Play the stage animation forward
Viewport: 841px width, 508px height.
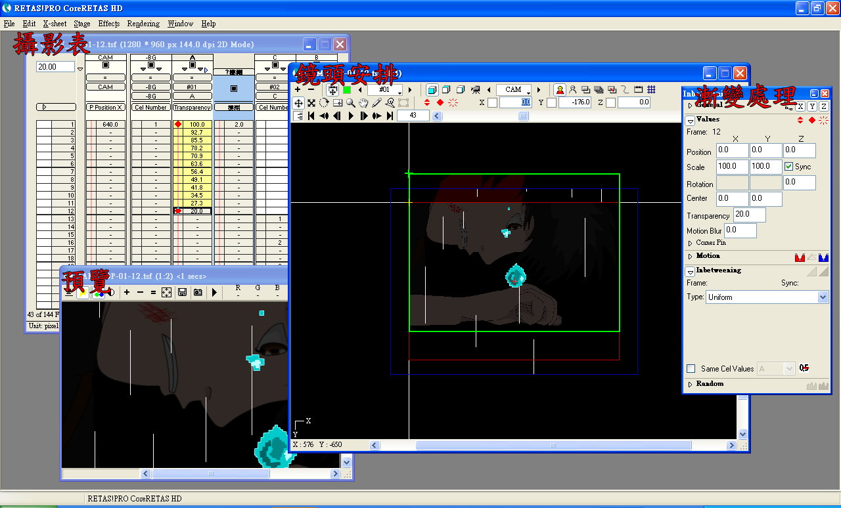tap(351, 116)
